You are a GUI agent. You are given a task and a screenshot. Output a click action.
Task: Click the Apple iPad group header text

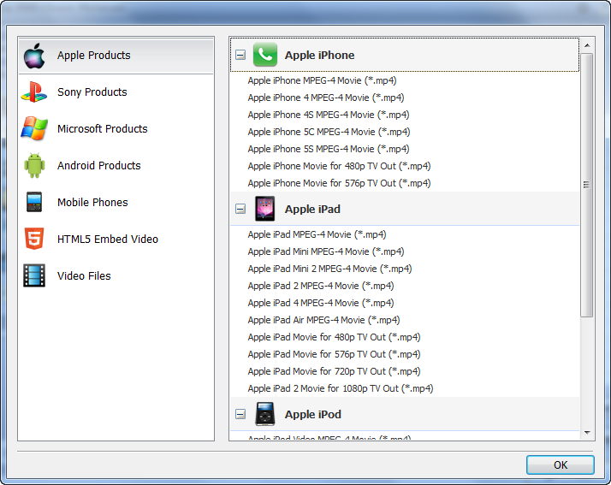(312, 209)
